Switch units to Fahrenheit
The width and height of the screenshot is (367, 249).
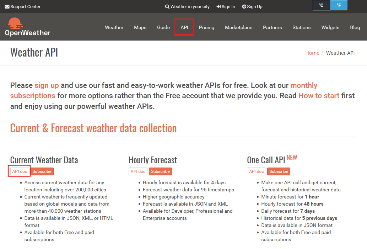tap(339, 5)
